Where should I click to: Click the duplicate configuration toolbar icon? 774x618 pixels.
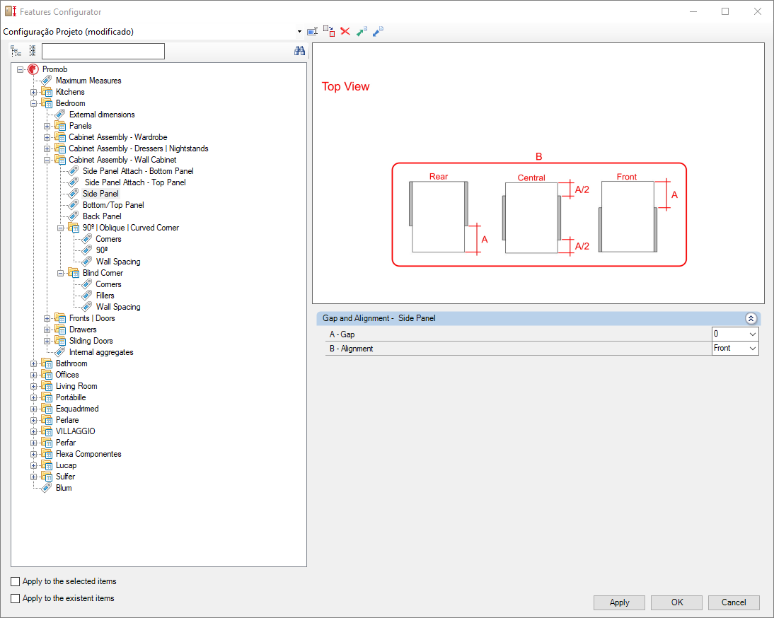point(329,32)
